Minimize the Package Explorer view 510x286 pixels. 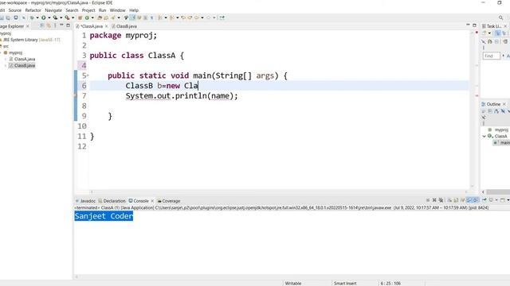click(x=61, y=25)
